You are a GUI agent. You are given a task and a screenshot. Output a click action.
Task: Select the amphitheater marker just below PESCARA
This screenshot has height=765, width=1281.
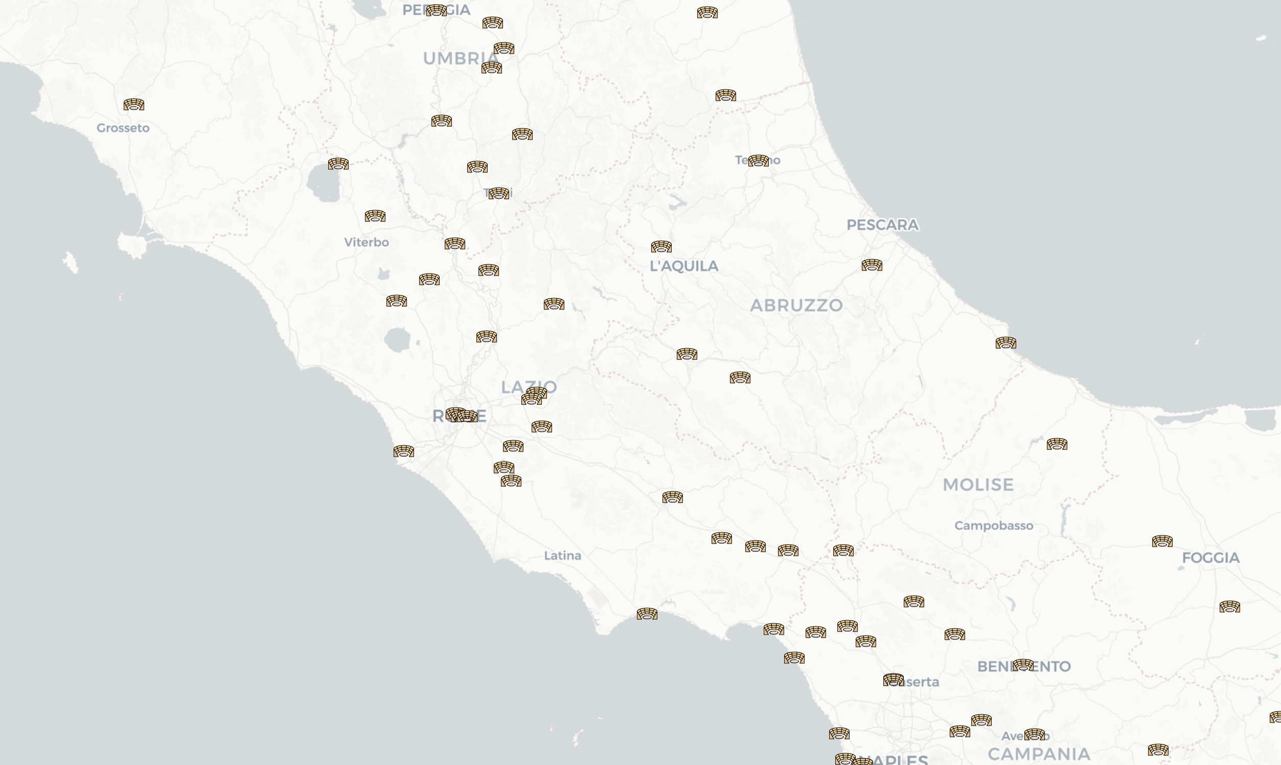click(x=873, y=265)
